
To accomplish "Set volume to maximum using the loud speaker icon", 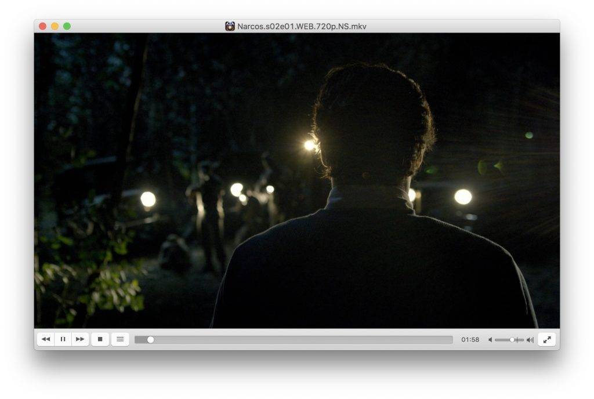I will click(530, 340).
